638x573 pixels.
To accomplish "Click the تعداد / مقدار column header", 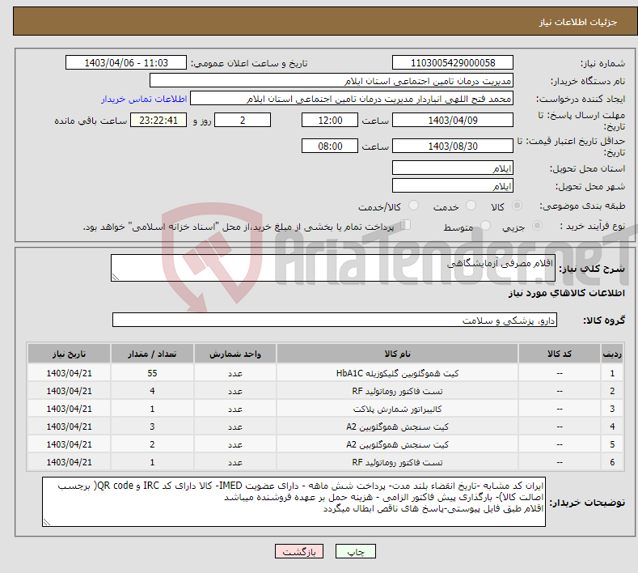I will (x=152, y=354).
